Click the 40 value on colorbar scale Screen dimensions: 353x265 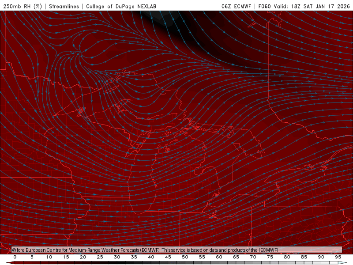151,257
